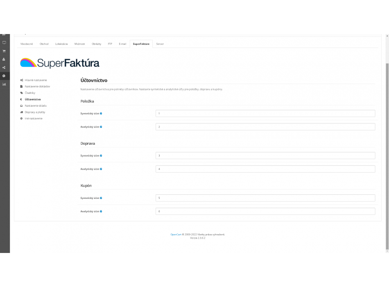Click help icon next to Kupón Syntetický účet
This screenshot has width=389, height=287.
101,198
